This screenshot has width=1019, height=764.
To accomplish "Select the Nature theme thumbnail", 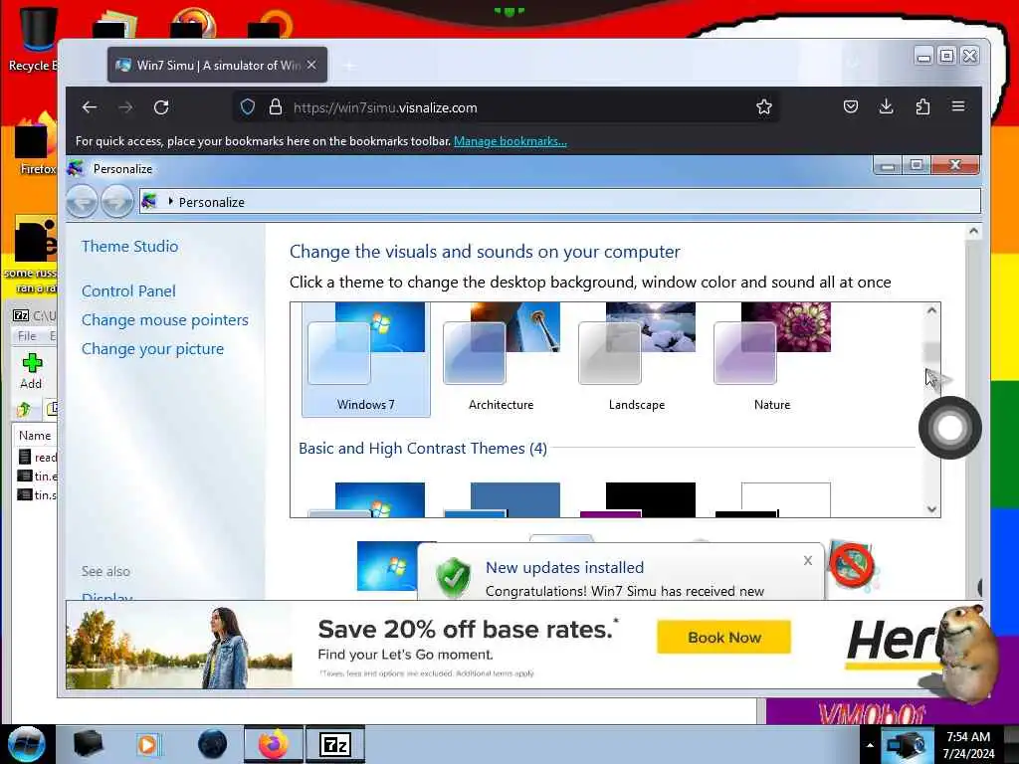I will [772, 359].
